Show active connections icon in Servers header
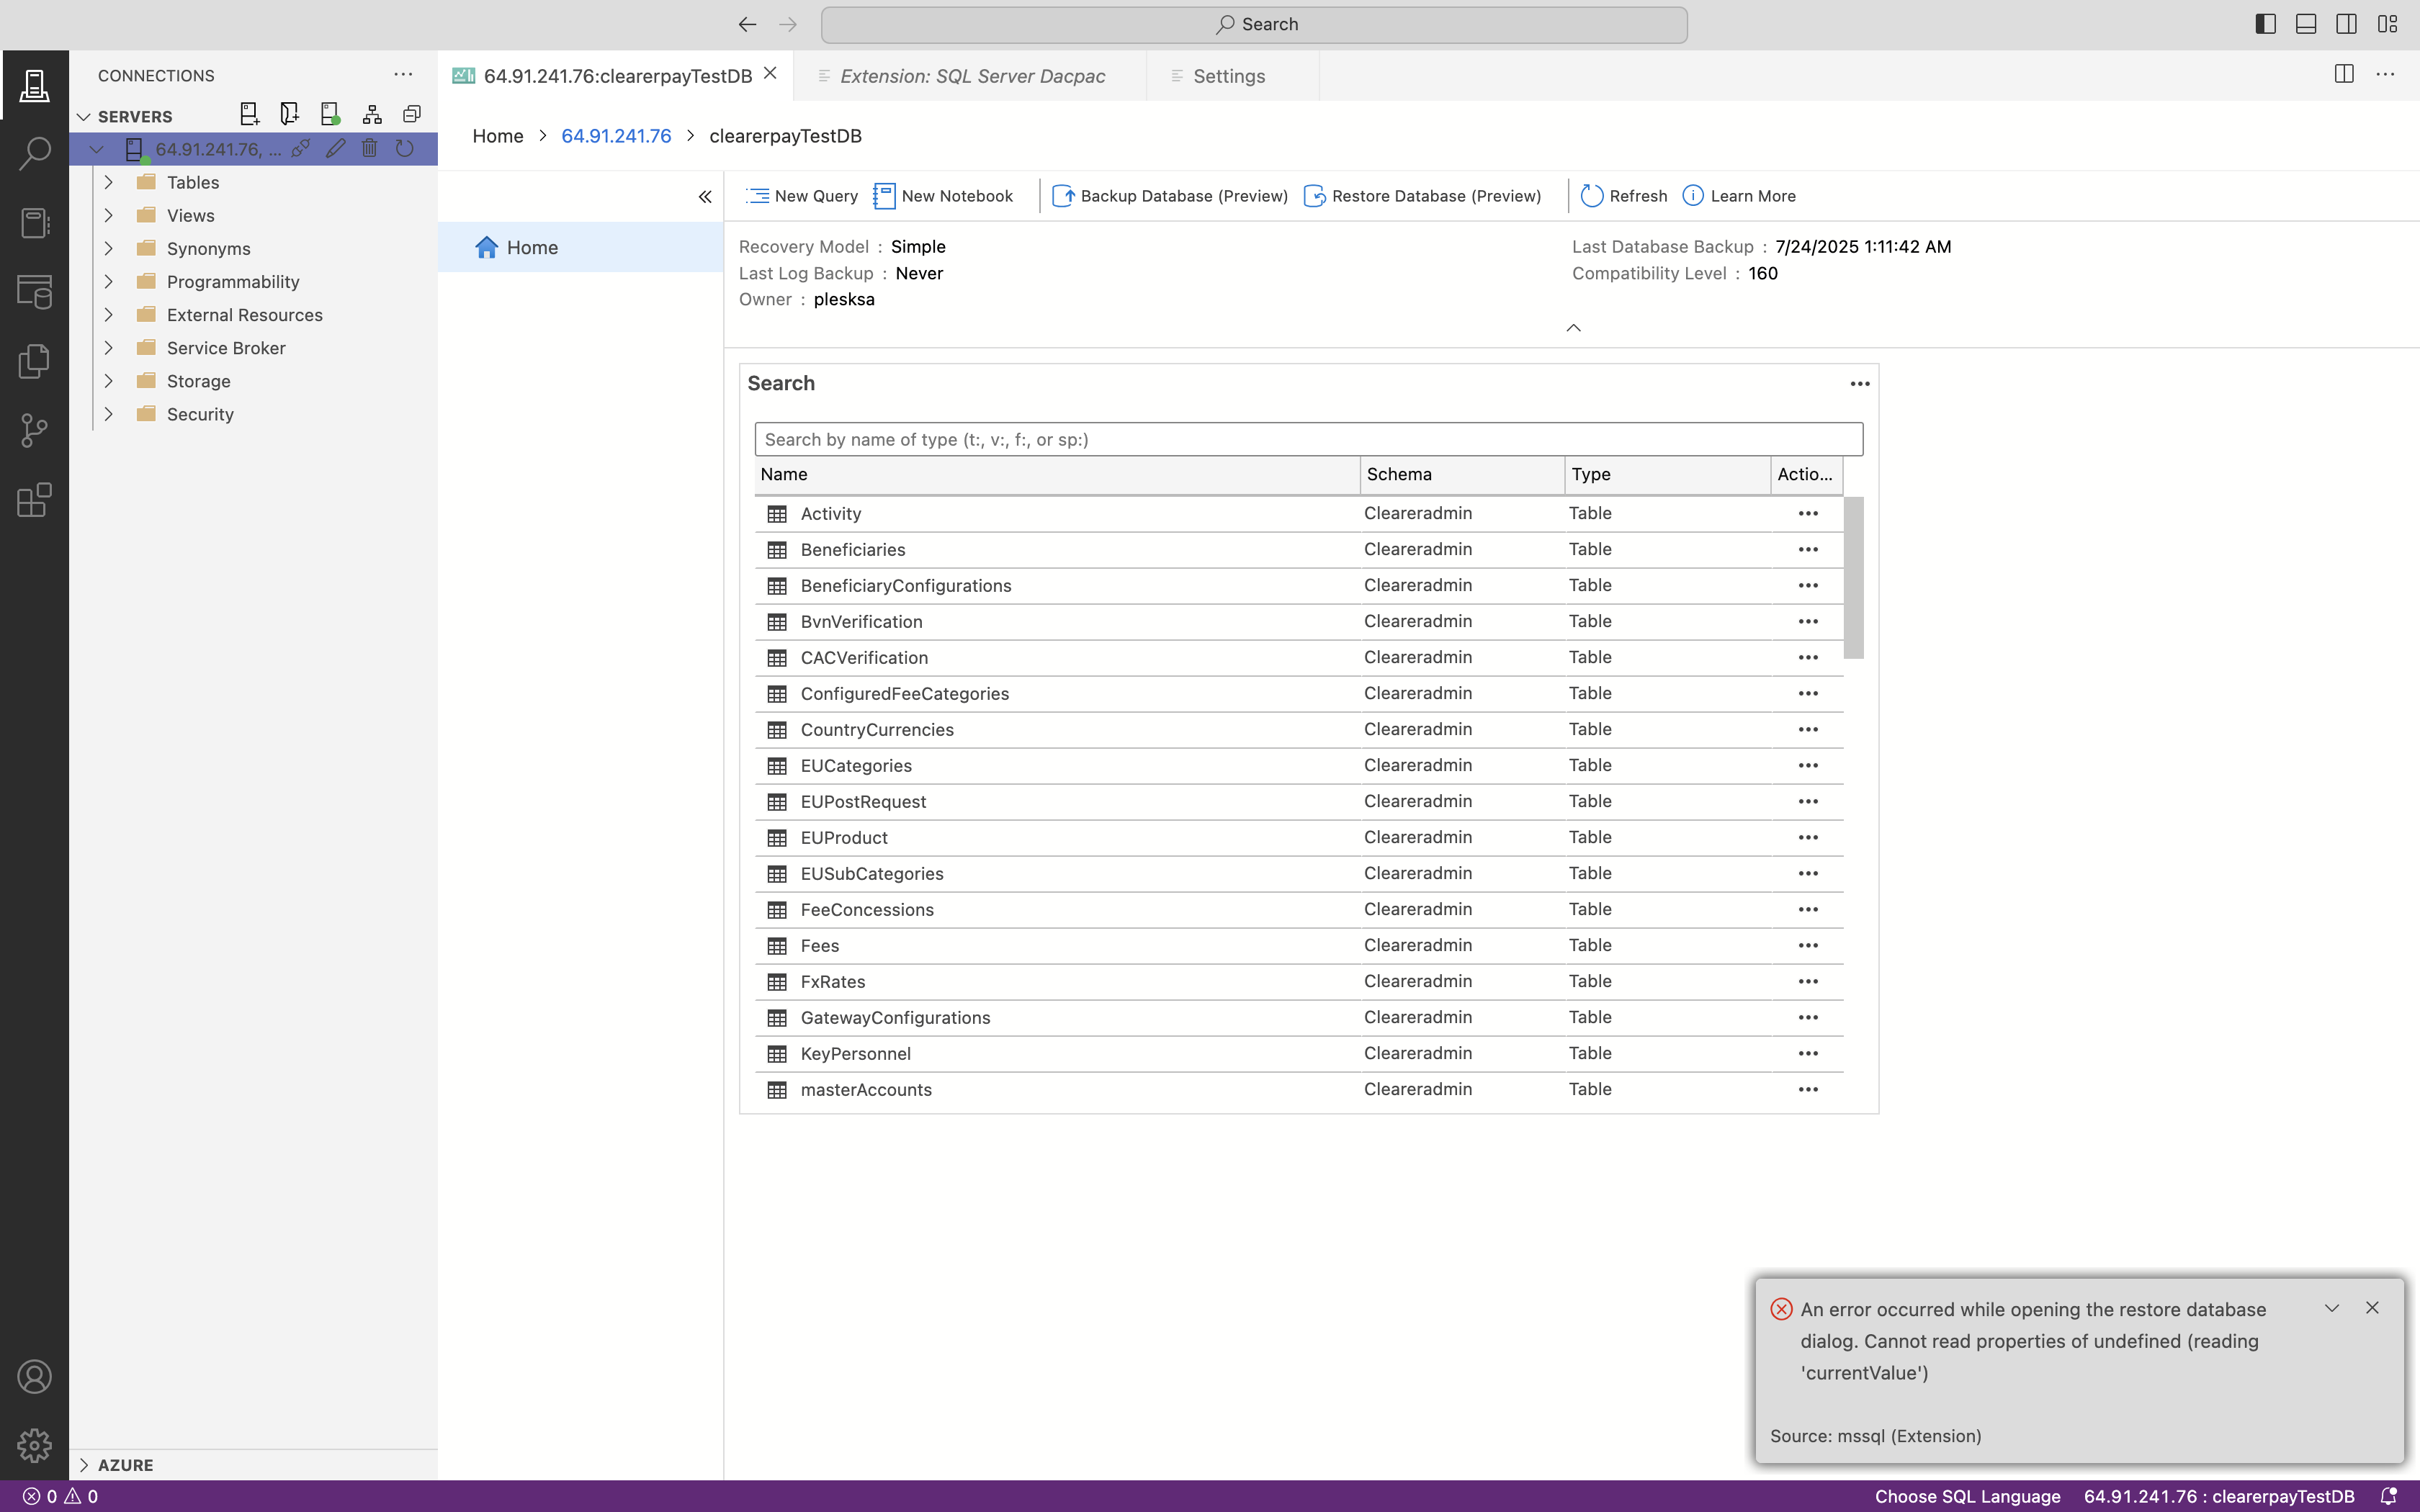This screenshot has height=1512, width=2420. [331, 115]
